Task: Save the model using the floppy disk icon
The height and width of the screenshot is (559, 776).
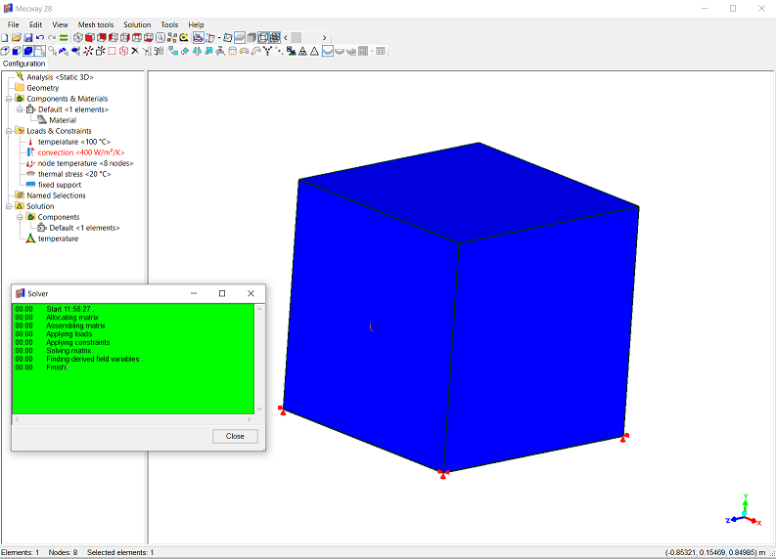Action: 28,37
